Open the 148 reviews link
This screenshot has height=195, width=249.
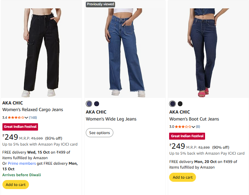point(33,118)
